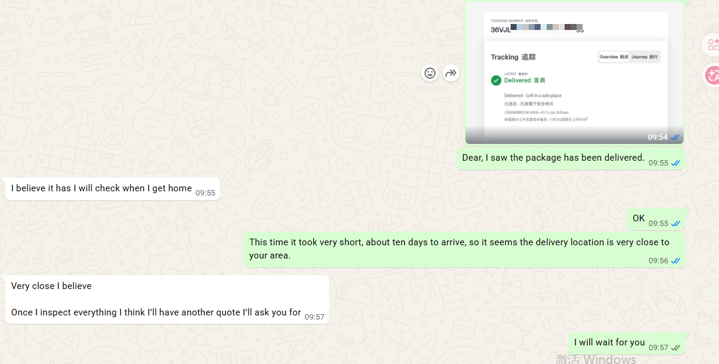Click read ticks on the "OK" message
Screen dimensions: 719x364
(675, 224)
